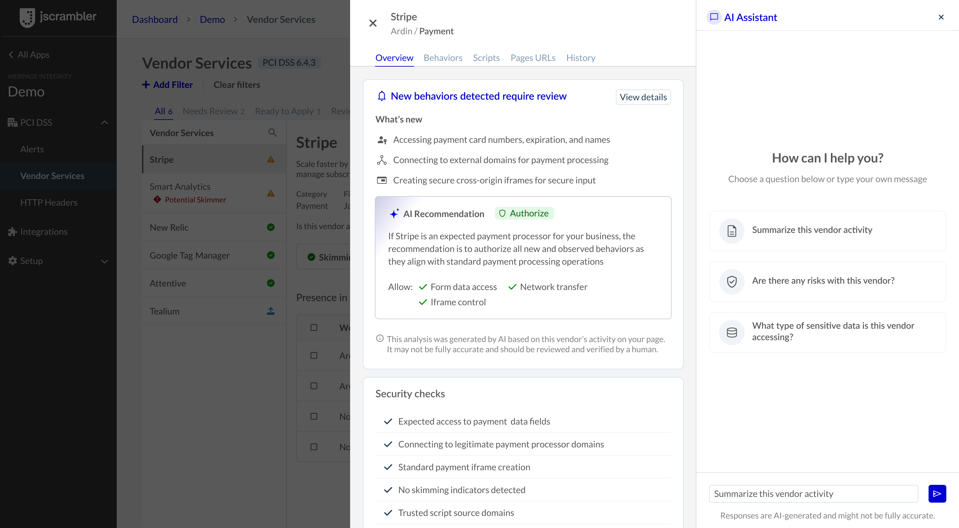
Task: Click the Authorize button in AI Recommendation
Action: [x=524, y=213]
